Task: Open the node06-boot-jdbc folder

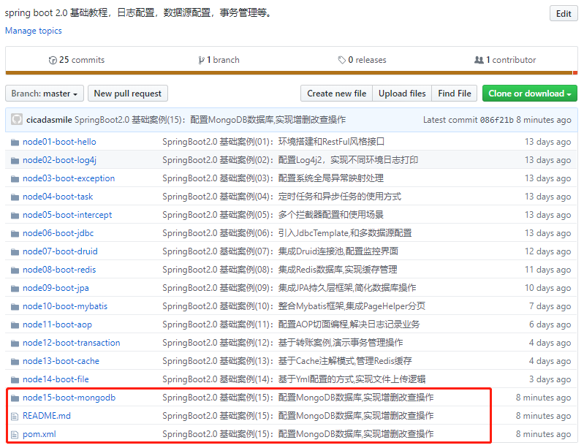Action: [x=58, y=233]
